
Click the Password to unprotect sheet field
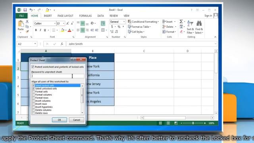[x=58, y=76]
